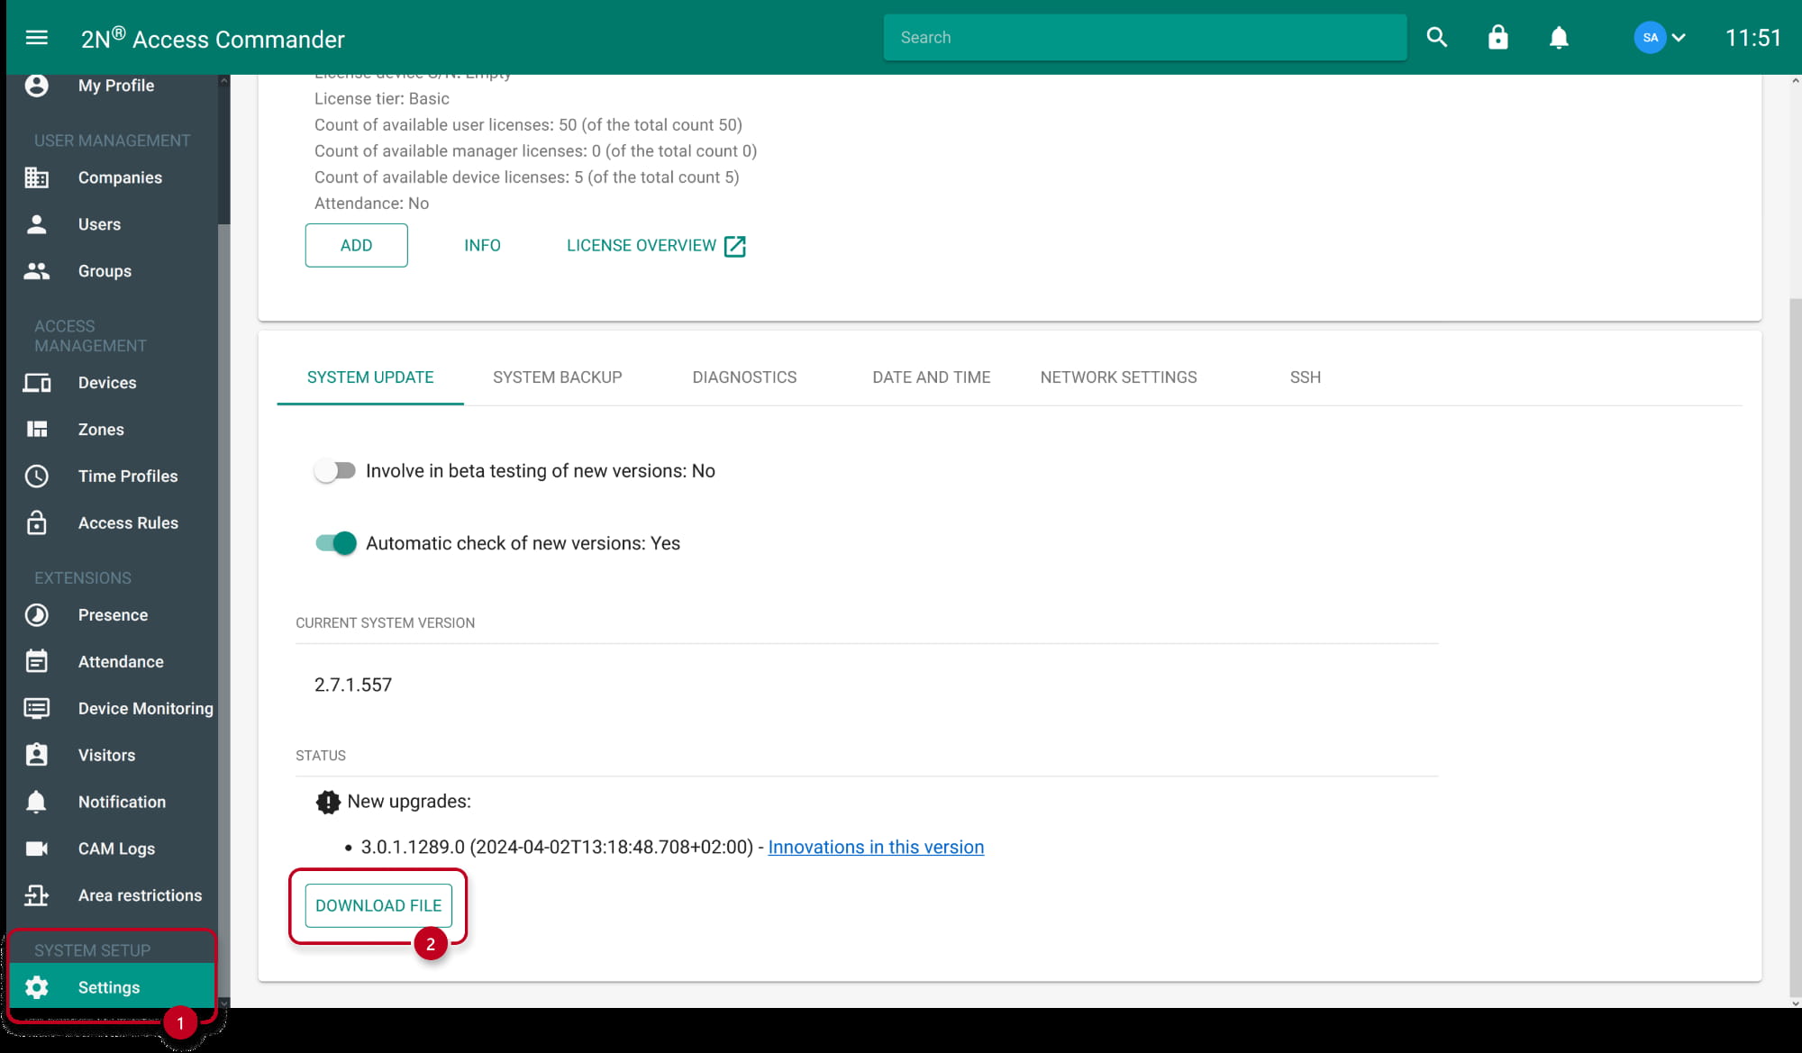Click the Attendance calendar icon
1802x1053 pixels.
[37, 662]
